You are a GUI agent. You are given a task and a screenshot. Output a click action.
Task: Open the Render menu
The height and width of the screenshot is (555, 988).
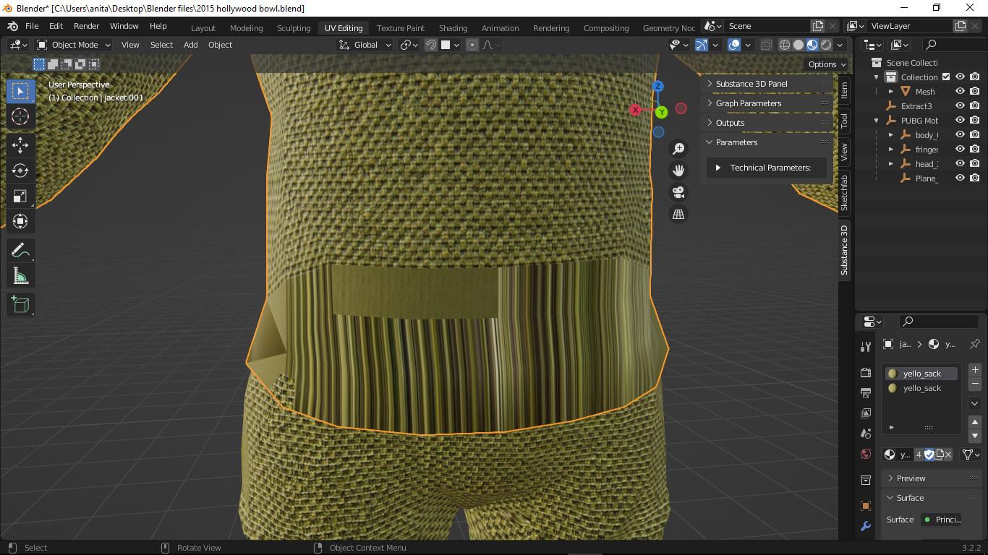(86, 26)
